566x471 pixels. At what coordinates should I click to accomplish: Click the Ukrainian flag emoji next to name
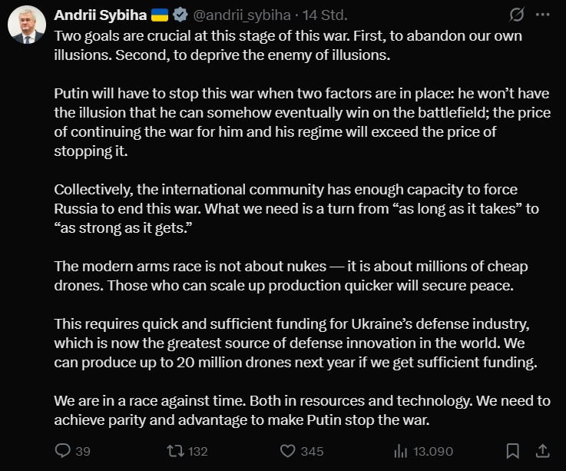pyautogui.click(x=160, y=15)
